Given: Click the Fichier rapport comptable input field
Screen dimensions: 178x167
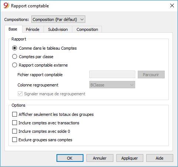Looking at the screenshot, I should pos(112,74).
